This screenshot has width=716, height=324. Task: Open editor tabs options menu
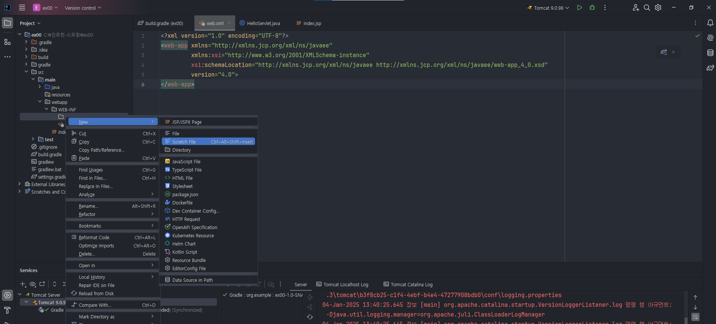tap(695, 23)
